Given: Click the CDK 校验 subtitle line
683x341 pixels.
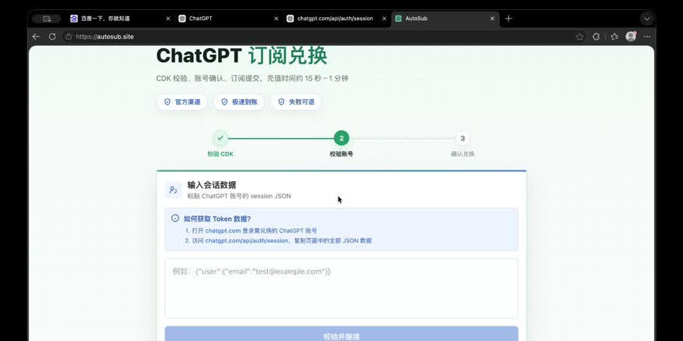Looking at the screenshot, I should 252,78.
